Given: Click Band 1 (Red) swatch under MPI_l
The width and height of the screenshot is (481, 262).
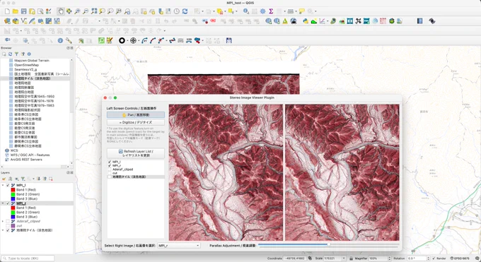Looking at the screenshot, I should (x=13, y=190).
